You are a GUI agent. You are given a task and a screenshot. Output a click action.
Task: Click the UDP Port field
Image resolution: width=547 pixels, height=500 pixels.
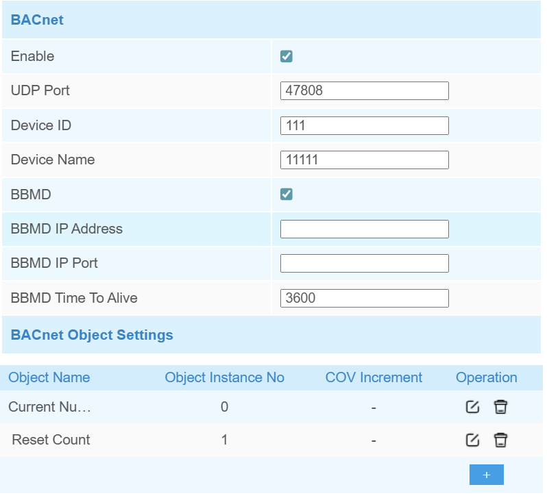[x=364, y=90]
